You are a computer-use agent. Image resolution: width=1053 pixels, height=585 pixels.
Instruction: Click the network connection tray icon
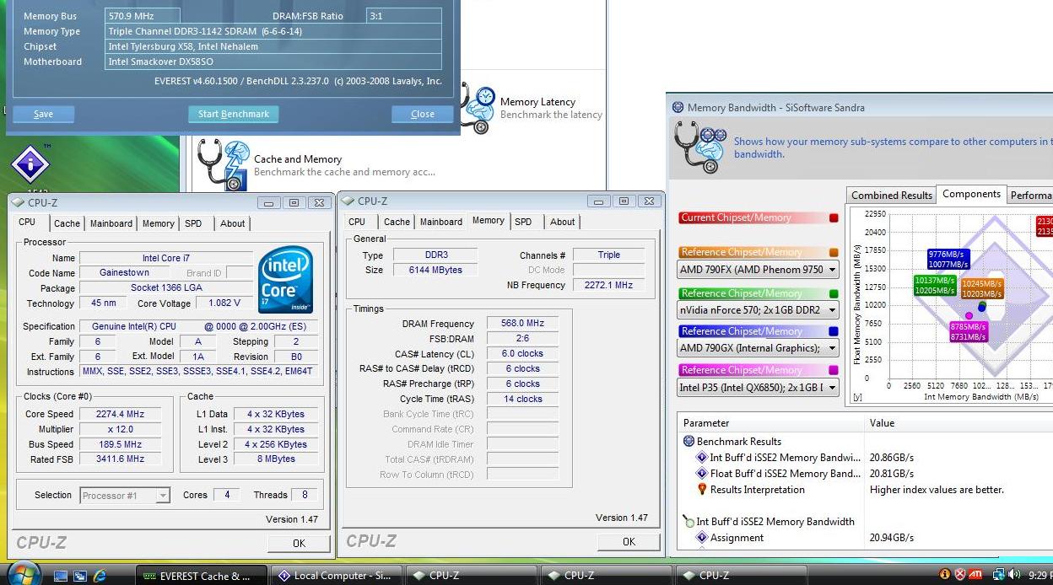pyautogui.click(x=998, y=576)
